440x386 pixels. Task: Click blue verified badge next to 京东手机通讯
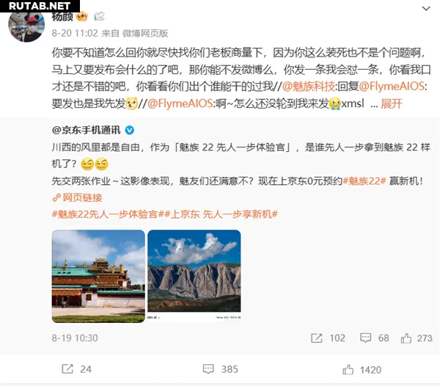click(x=129, y=131)
